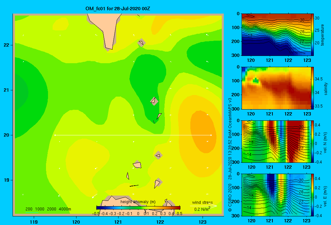Click the 0.5 tick on height anomaly colorbar
The height and width of the screenshot is (225, 331).
click(179, 214)
